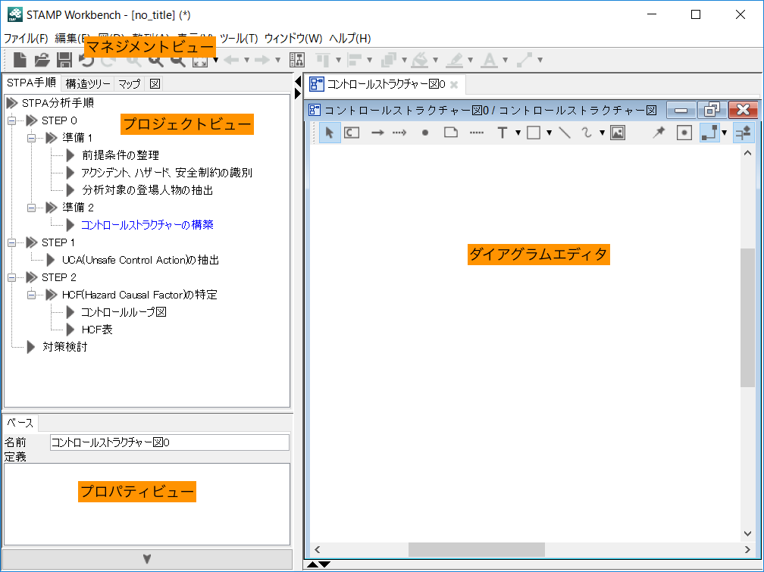Save the project with the floppy disk icon
The image size is (764, 572).
(64, 60)
